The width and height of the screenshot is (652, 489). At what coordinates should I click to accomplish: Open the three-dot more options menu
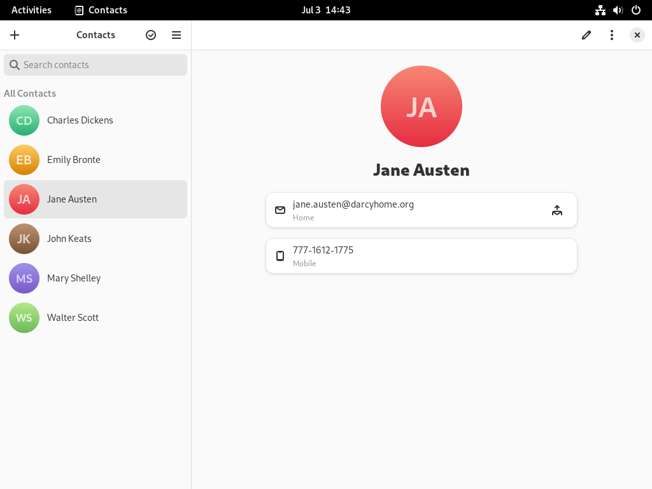(x=612, y=35)
